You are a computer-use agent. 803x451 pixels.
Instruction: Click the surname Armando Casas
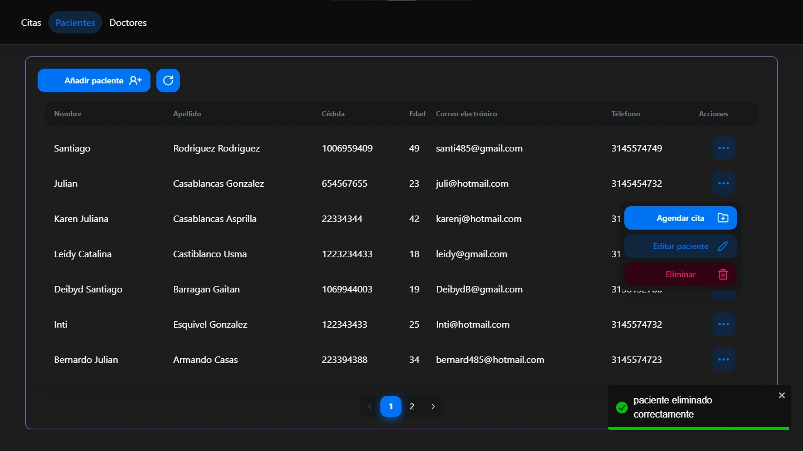pyautogui.click(x=206, y=359)
